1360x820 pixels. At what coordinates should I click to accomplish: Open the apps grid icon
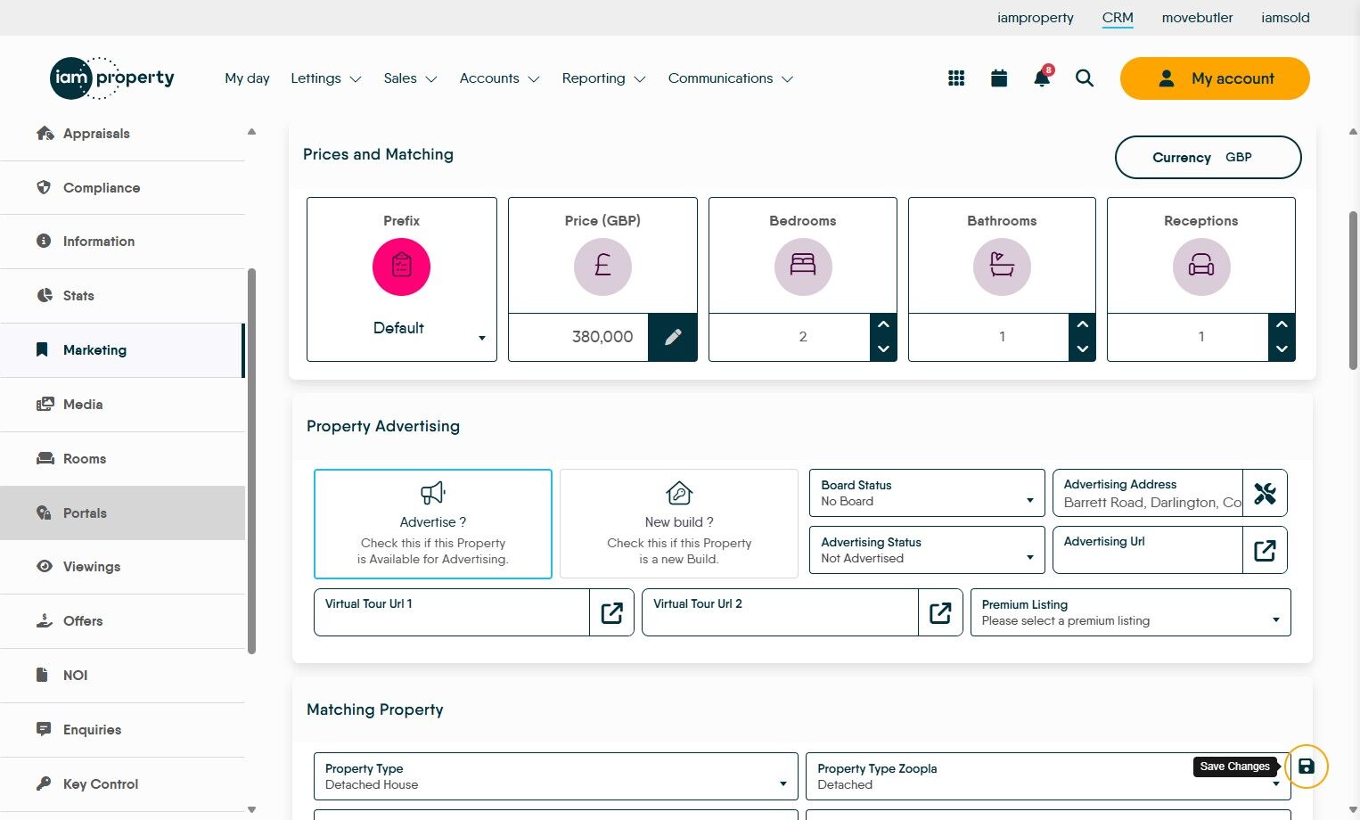pos(956,78)
